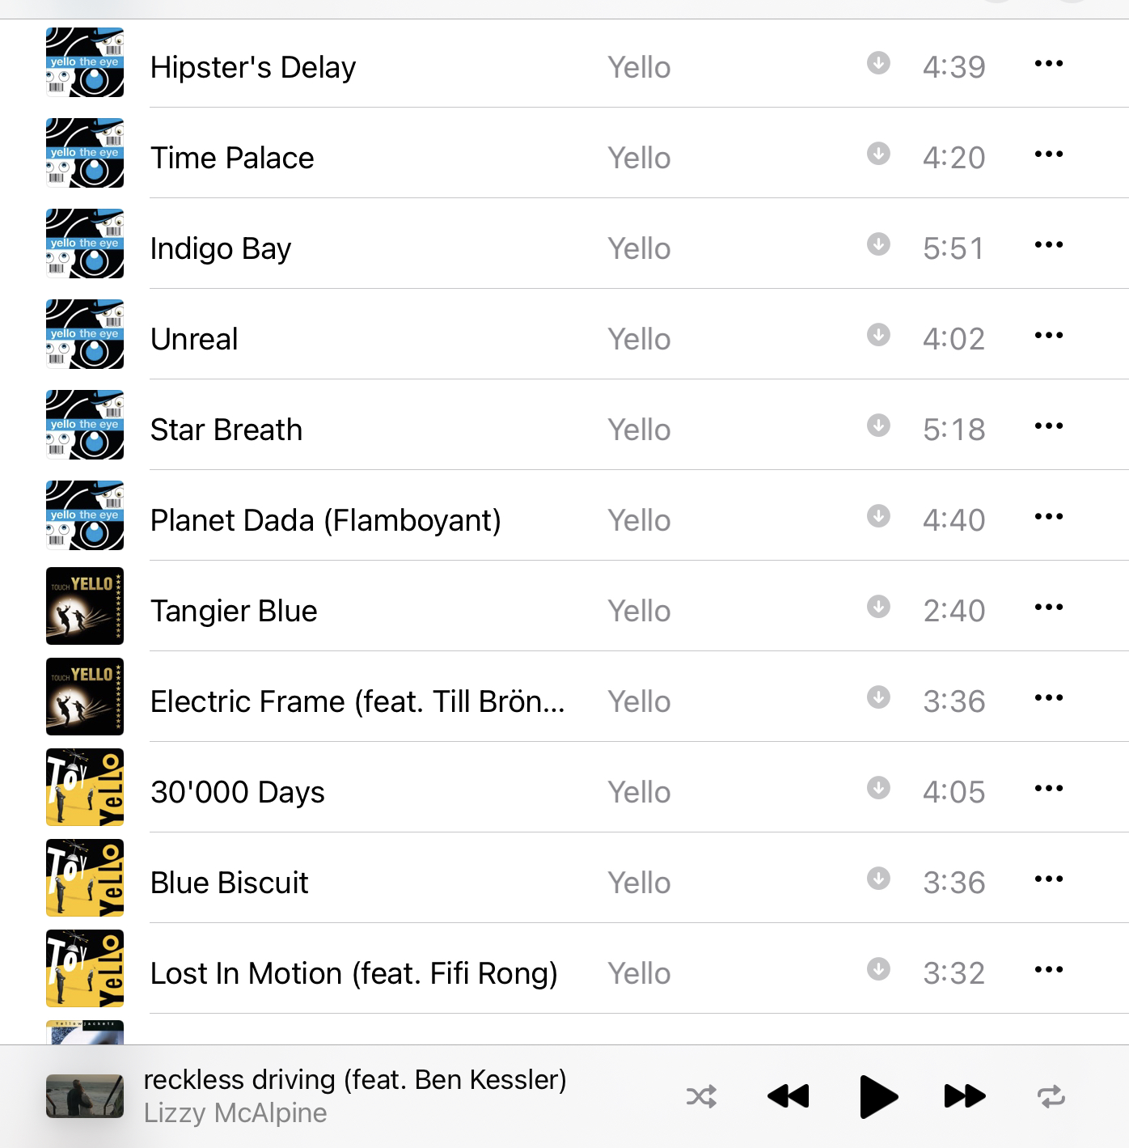Play the song Electric Frame
The height and width of the screenshot is (1148, 1129).
357,701
